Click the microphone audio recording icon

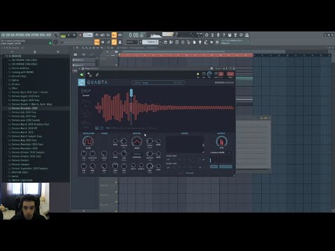tap(218, 35)
